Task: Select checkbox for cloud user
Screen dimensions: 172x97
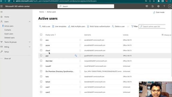Action: (41, 50)
